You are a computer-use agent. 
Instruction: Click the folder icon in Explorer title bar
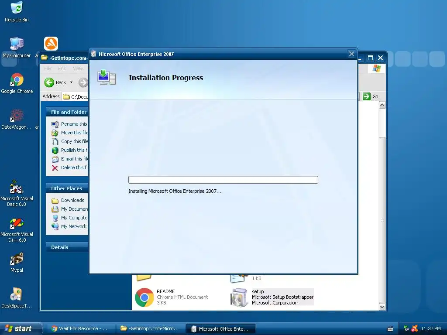pyautogui.click(x=44, y=58)
